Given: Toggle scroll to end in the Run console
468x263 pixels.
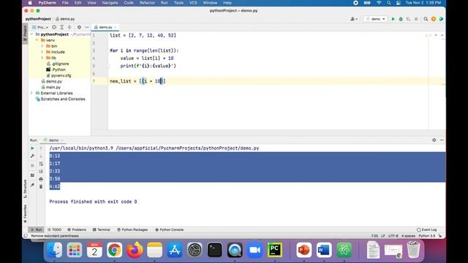Looking at the screenshot, I should click(41, 171).
